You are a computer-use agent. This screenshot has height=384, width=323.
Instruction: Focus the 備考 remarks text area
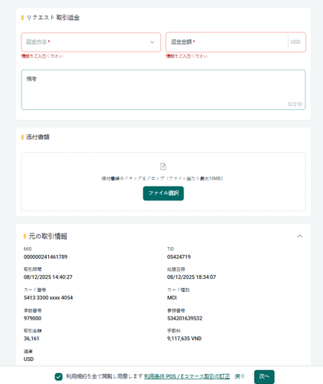[x=163, y=90]
